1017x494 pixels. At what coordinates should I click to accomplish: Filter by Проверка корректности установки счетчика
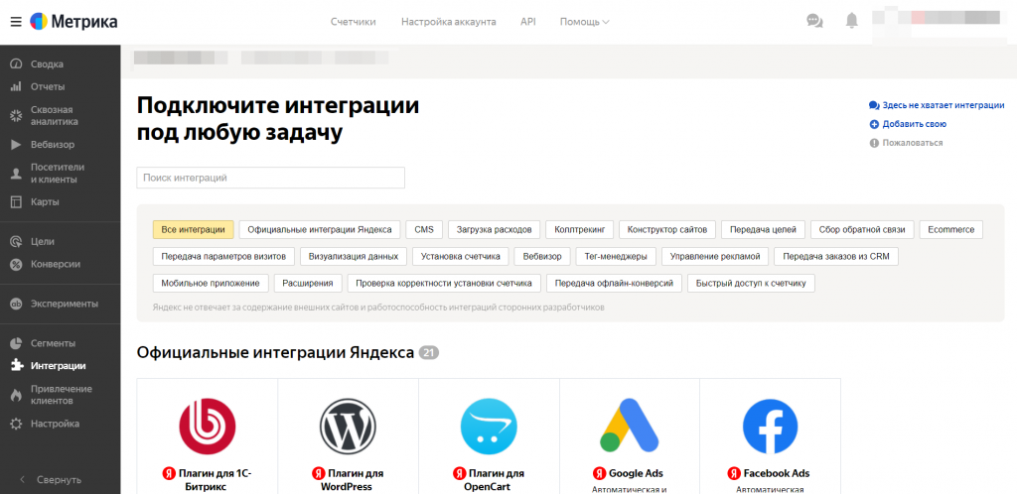pyautogui.click(x=444, y=283)
